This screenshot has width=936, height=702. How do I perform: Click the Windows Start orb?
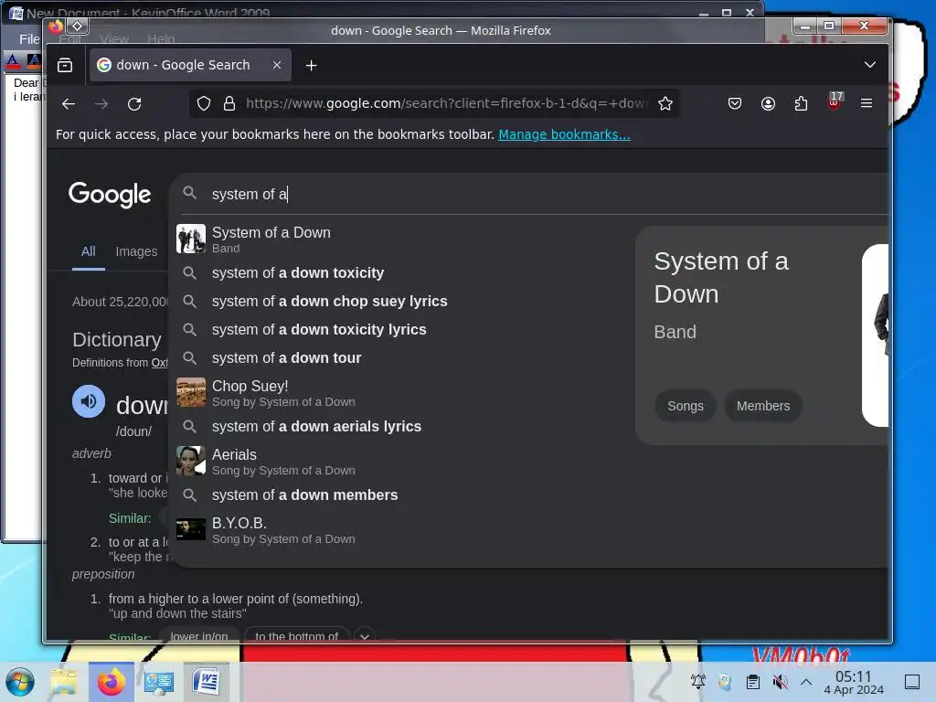20,682
